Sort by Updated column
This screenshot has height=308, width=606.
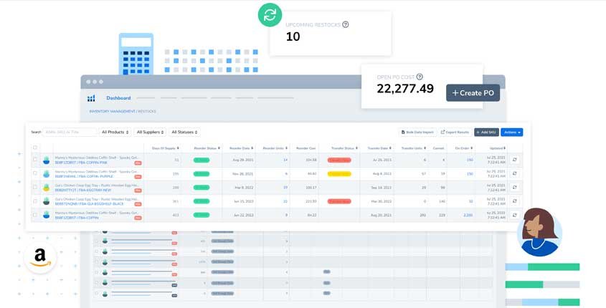pyautogui.click(x=498, y=148)
